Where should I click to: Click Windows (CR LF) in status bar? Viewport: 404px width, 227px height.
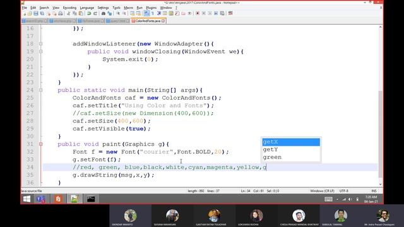[322, 191]
